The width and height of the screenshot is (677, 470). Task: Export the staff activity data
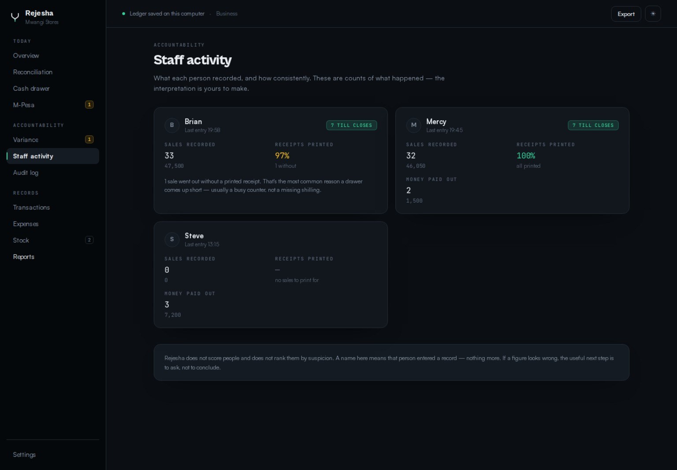tap(626, 14)
